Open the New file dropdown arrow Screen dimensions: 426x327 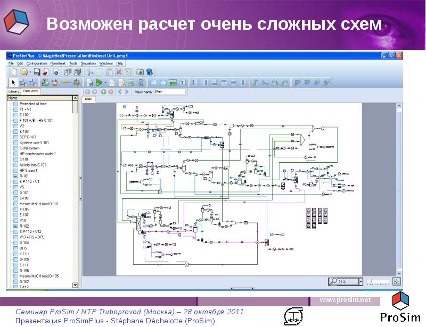[30, 73]
